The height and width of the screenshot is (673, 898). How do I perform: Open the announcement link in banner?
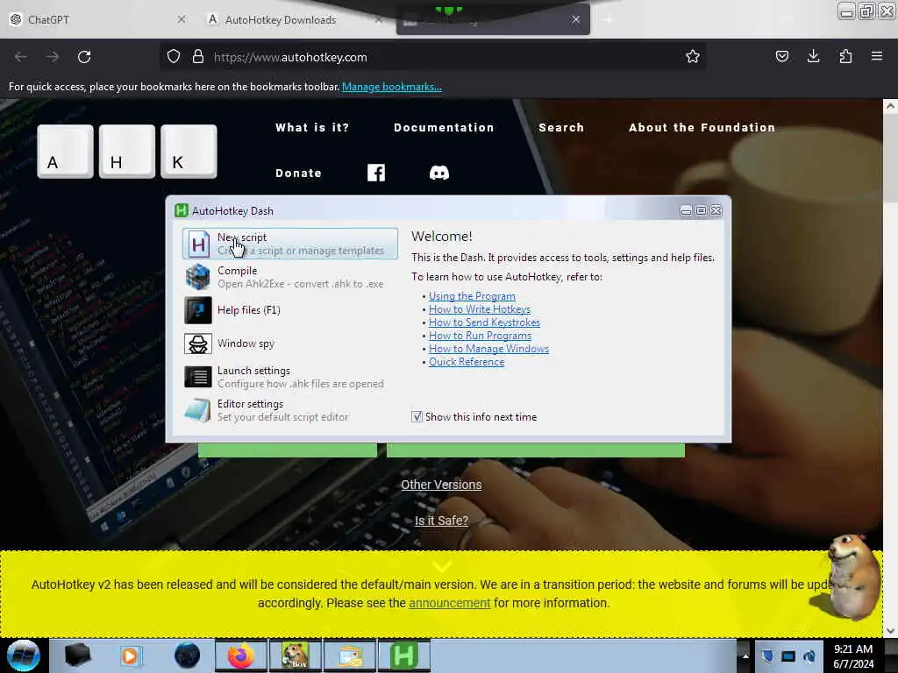[450, 603]
